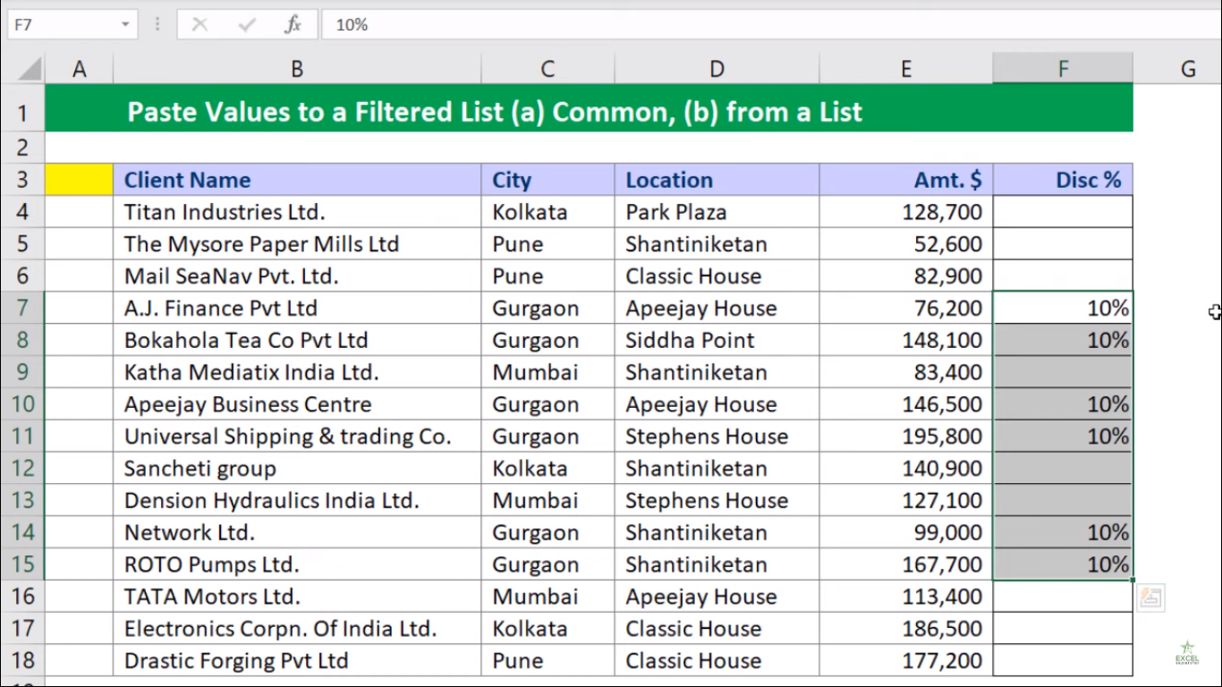
Task: Click the Disc % header cell
Action: (1063, 180)
